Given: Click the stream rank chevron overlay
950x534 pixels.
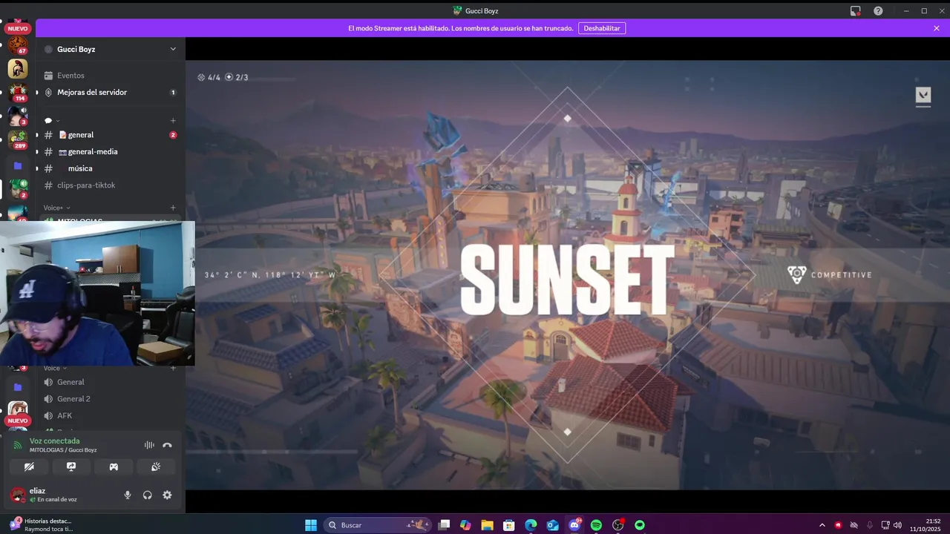Looking at the screenshot, I should coord(923,96).
